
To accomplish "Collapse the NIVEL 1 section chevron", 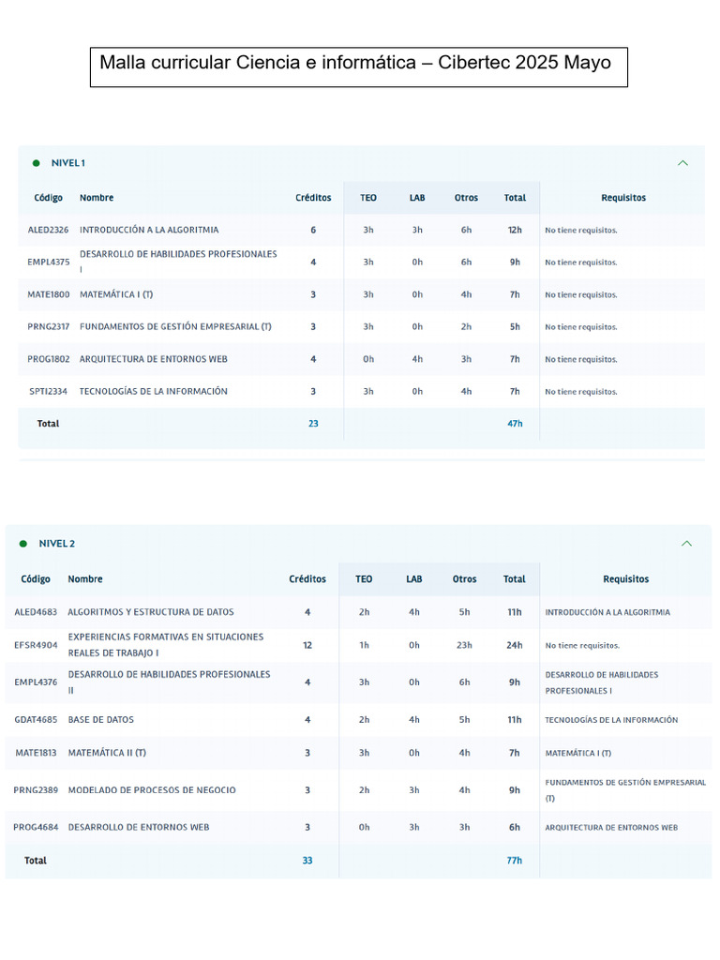I will 682,163.
